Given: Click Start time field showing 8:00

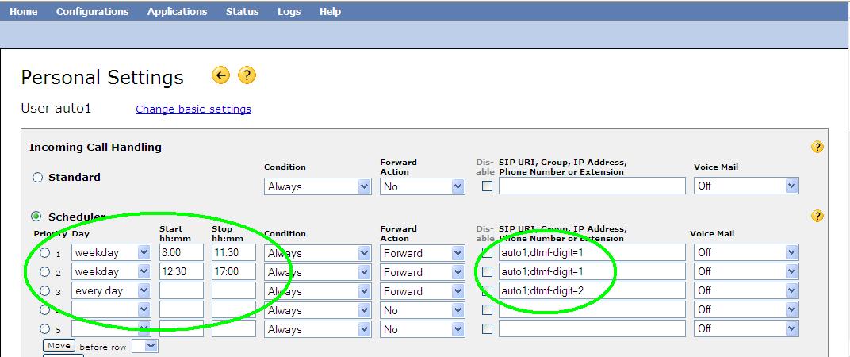Looking at the screenshot, I should 181,253.
